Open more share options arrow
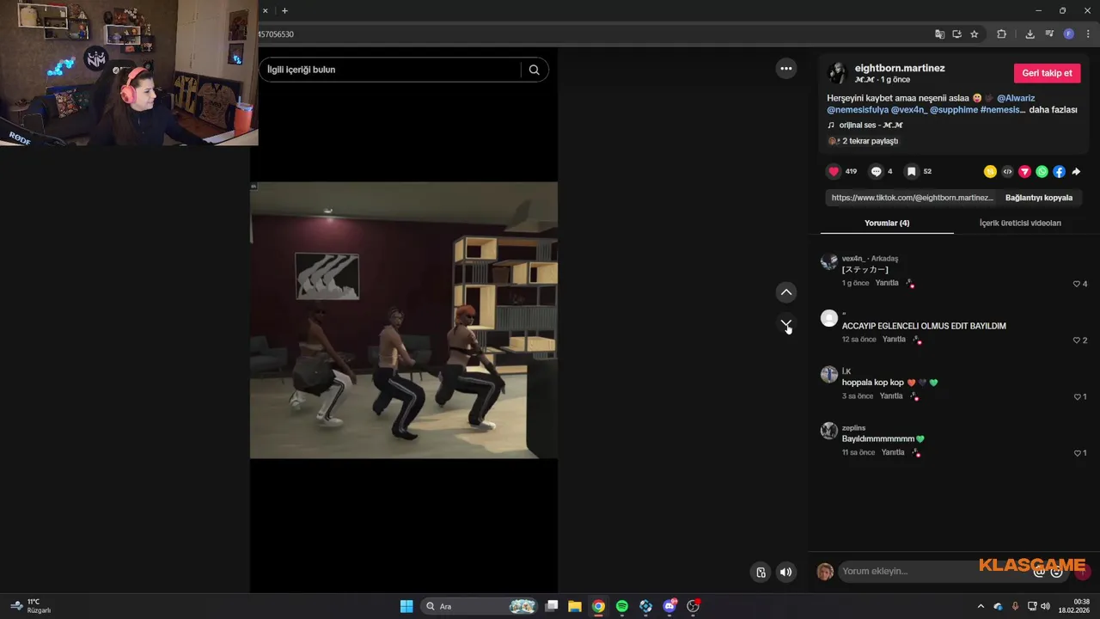 [x=1076, y=172]
